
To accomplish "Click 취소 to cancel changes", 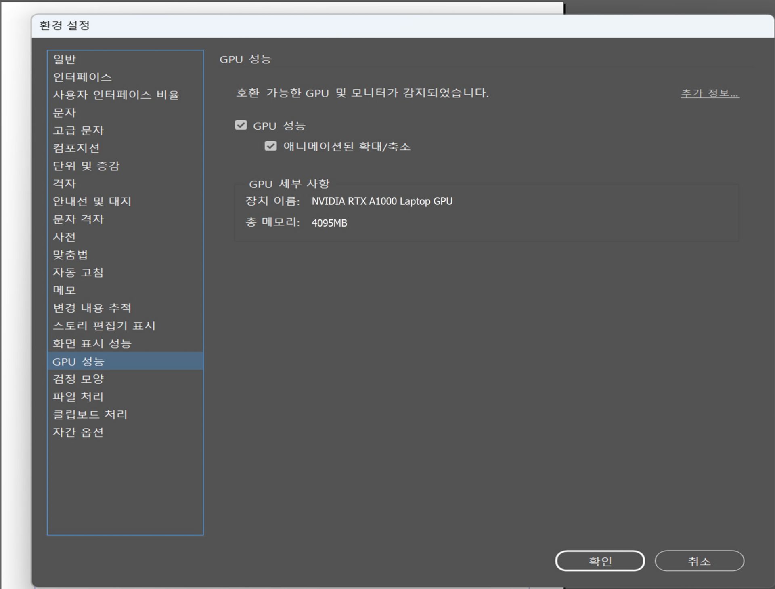I will point(699,561).
